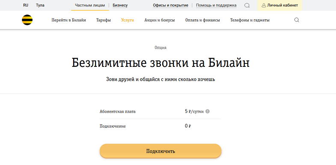Switch language via RU
336x165 pixels.
pyautogui.click(x=26, y=5)
